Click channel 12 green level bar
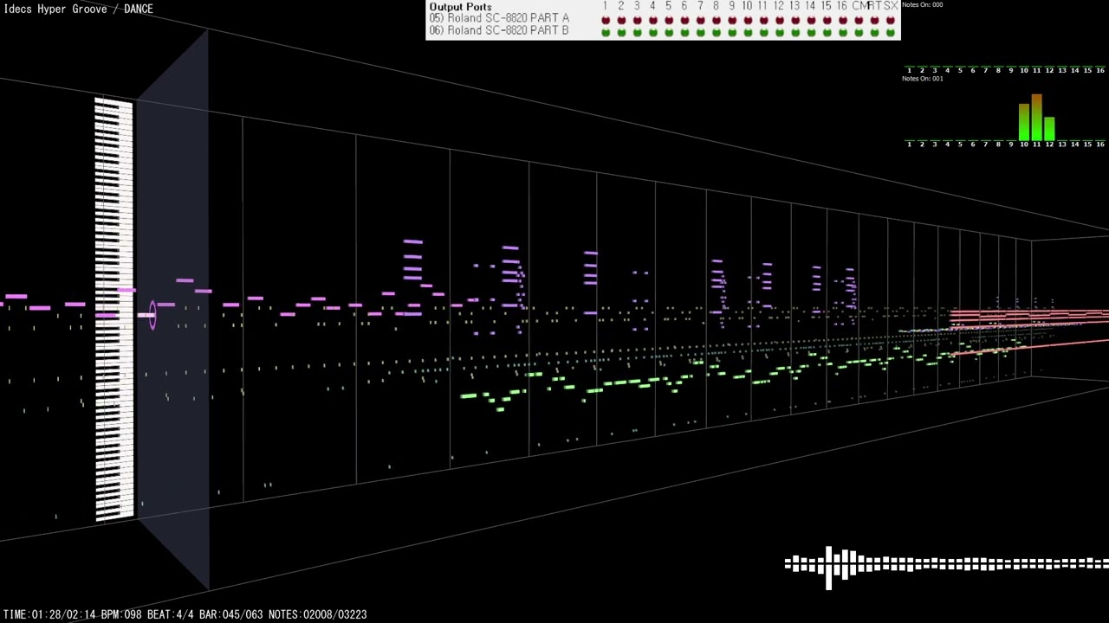 pyautogui.click(x=1049, y=128)
